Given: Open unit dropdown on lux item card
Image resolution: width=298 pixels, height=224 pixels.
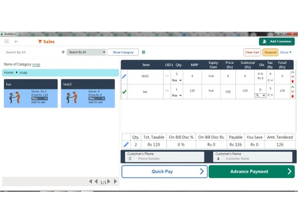Looking at the screenshot, I should click(39, 99).
